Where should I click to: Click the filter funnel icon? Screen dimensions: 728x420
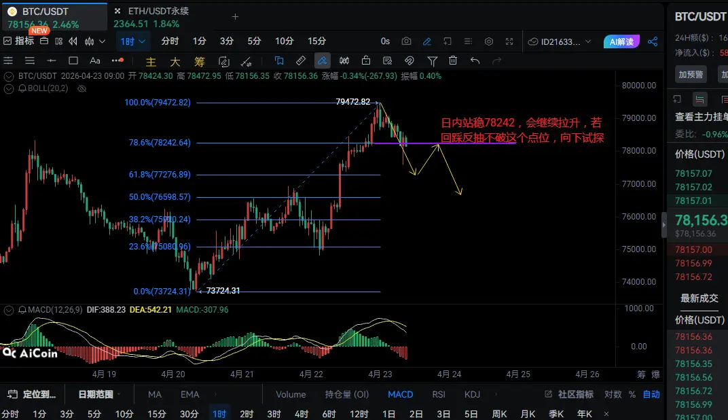(432, 61)
